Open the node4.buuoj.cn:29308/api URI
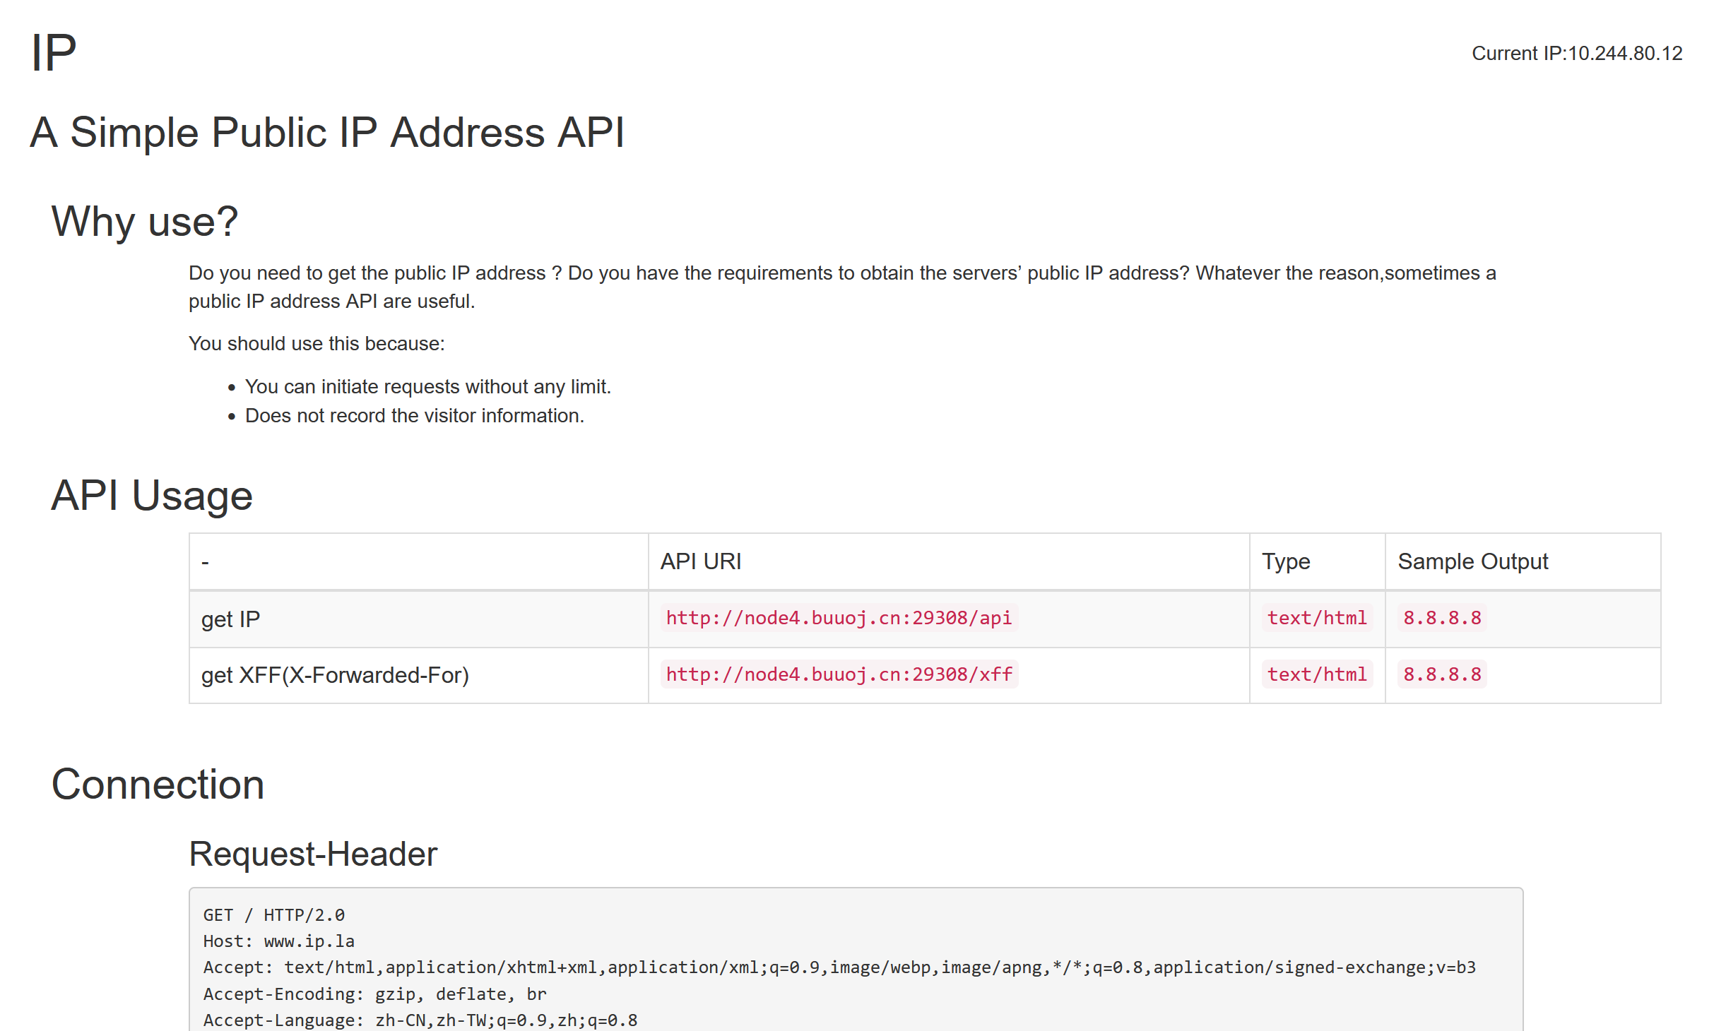The image size is (1714, 1031). tap(839, 618)
